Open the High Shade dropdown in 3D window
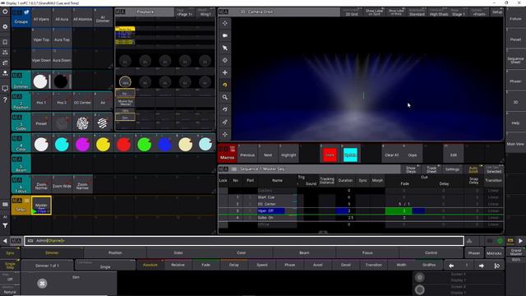Image resolution: width=526 pixels, height=296 pixels. 439,12
